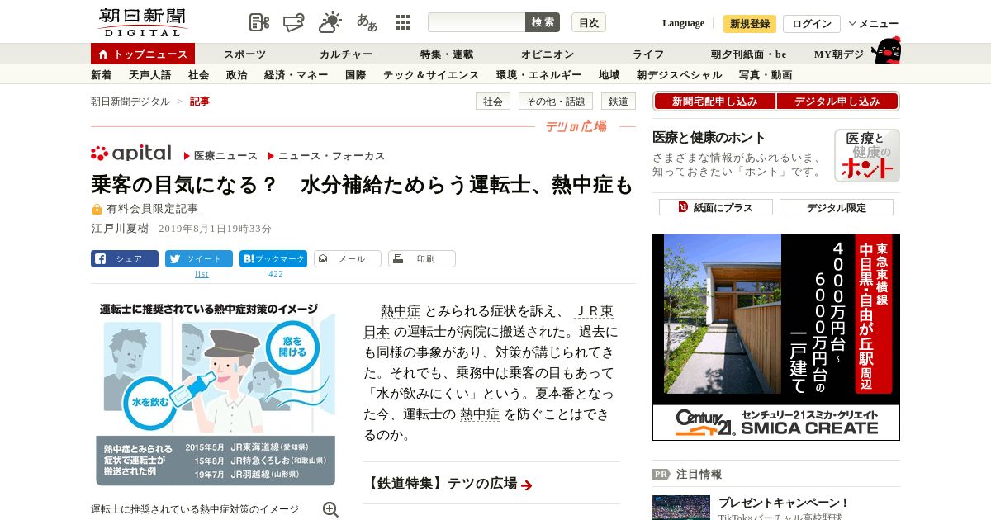Click the テツの広場 banner logo

click(x=576, y=126)
